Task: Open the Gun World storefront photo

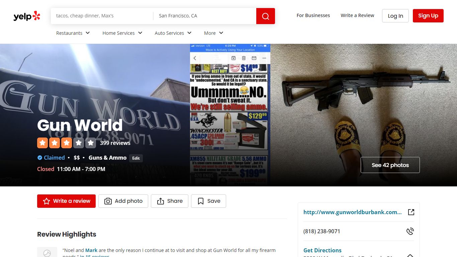Action: coord(95,115)
